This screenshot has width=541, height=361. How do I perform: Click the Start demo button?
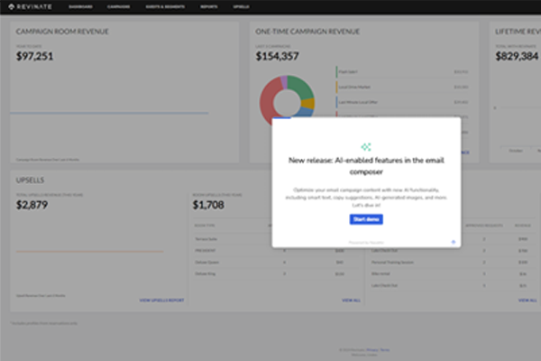pos(366,219)
